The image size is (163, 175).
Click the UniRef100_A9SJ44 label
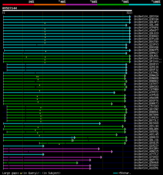pos(146,126)
